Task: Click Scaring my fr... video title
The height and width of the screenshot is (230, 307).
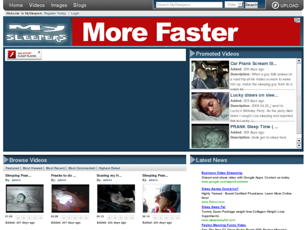Action: click(x=109, y=176)
